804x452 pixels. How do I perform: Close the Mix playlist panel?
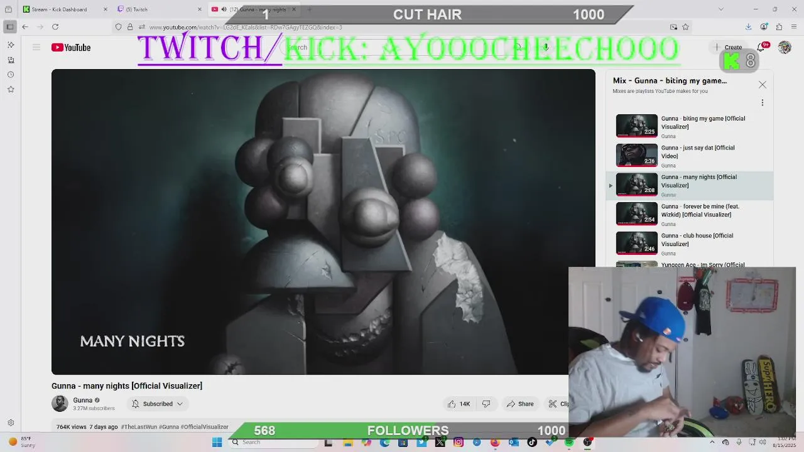point(763,85)
